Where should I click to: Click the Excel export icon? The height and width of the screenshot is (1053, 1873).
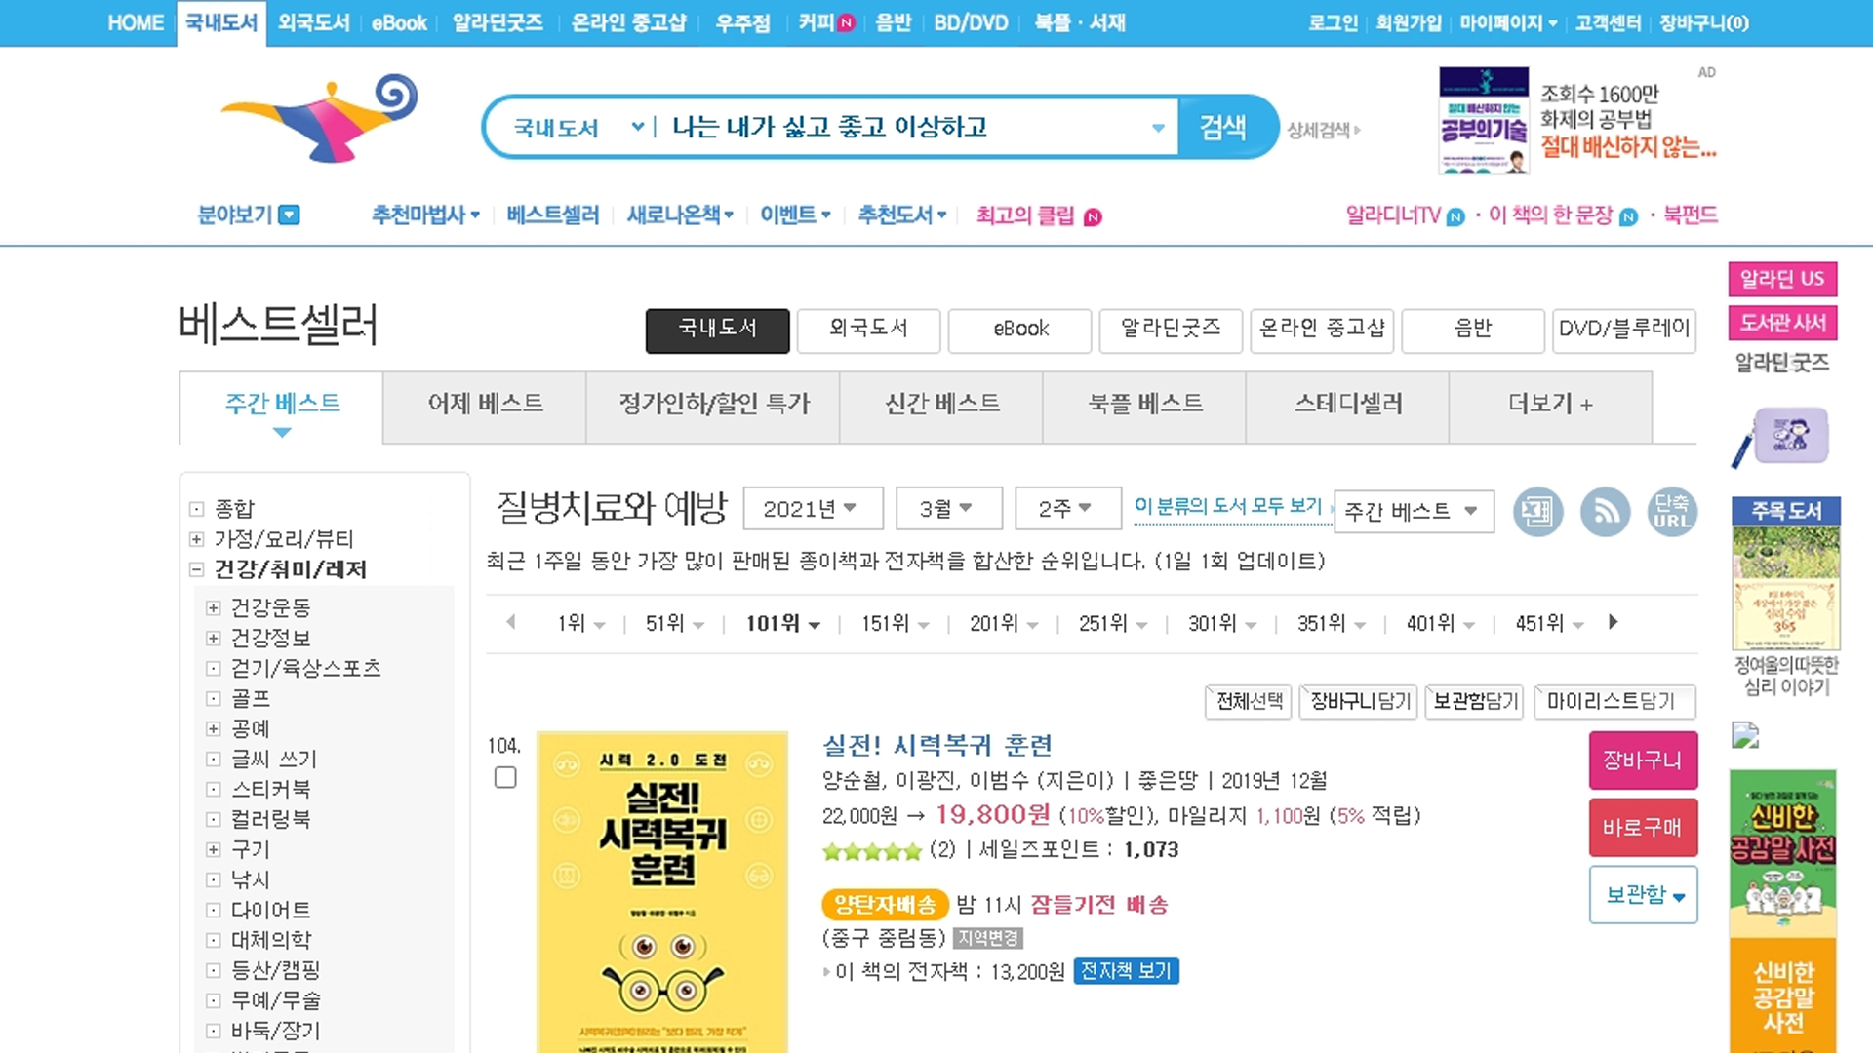[x=1537, y=512]
